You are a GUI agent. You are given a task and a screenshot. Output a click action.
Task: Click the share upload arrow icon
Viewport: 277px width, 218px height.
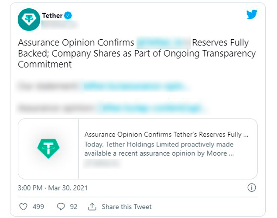(x=92, y=206)
